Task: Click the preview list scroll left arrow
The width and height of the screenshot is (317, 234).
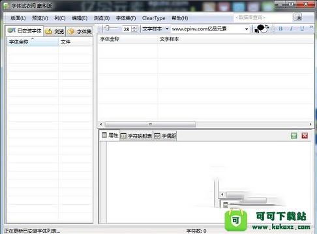Action: point(101,124)
